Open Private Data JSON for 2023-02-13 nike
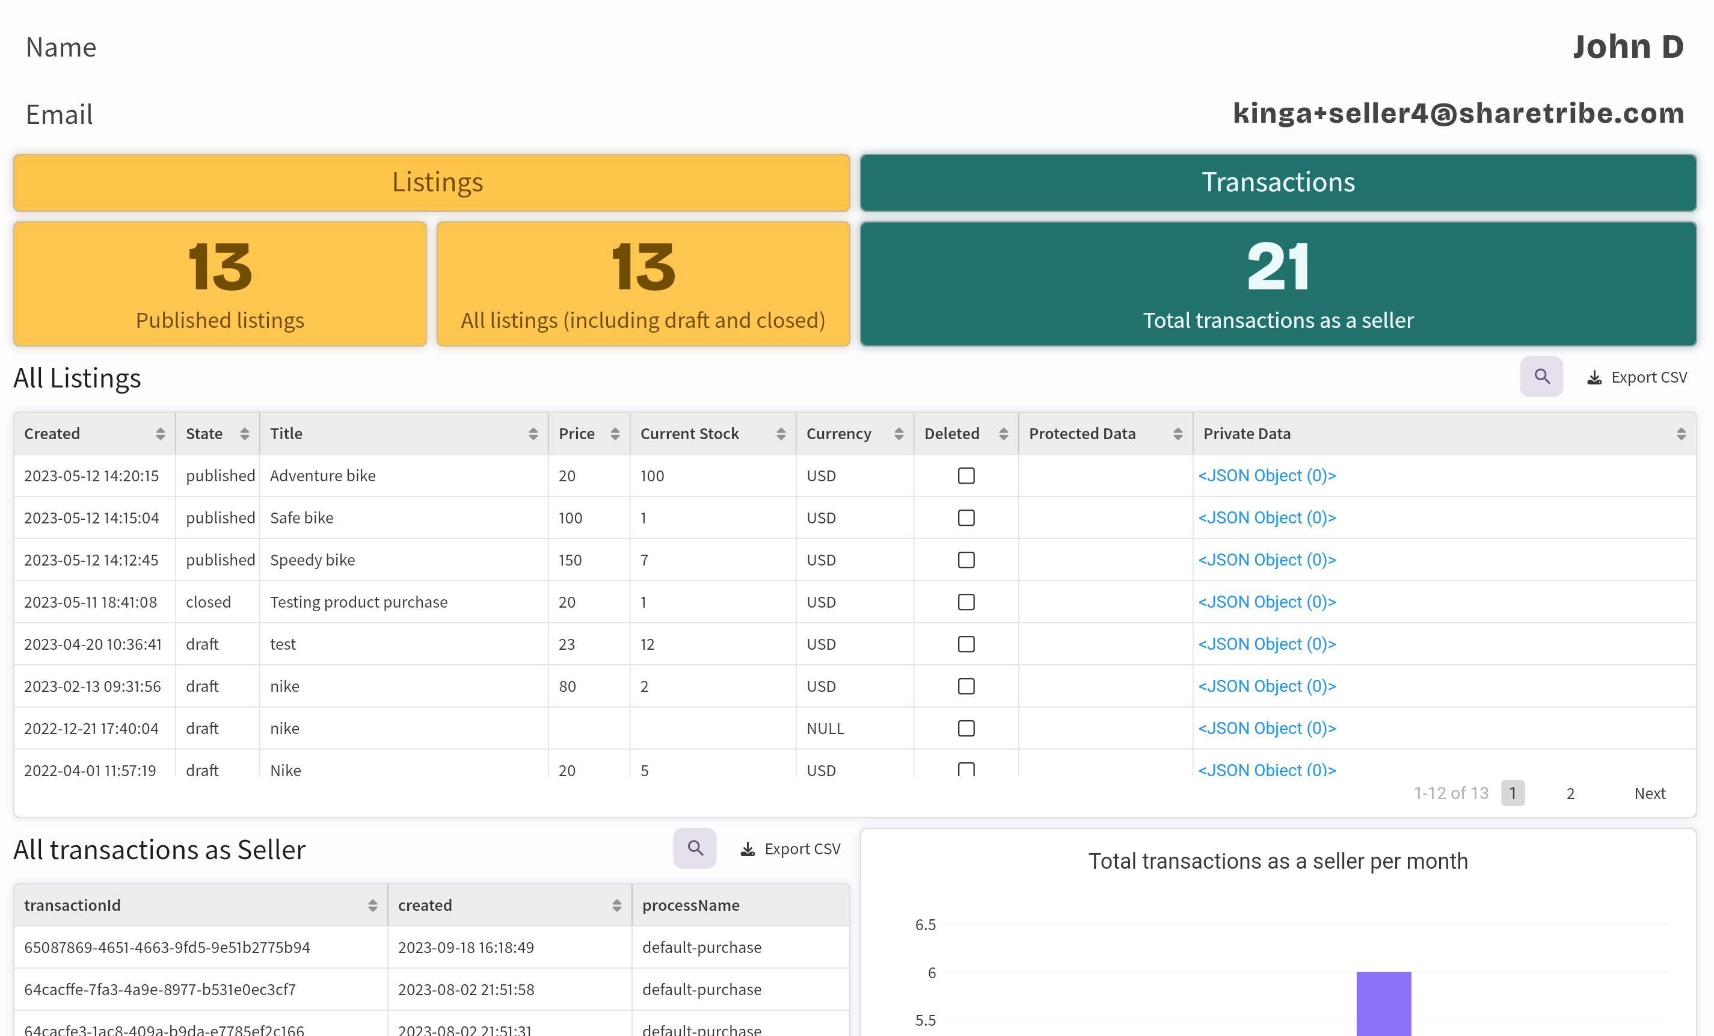 click(x=1267, y=686)
